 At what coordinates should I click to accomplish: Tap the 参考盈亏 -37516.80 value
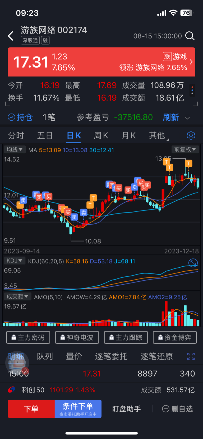(x=133, y=117)
